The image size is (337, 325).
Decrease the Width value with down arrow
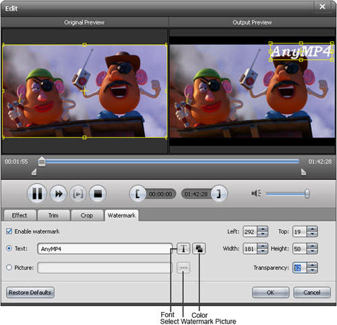tap(262, 252)
